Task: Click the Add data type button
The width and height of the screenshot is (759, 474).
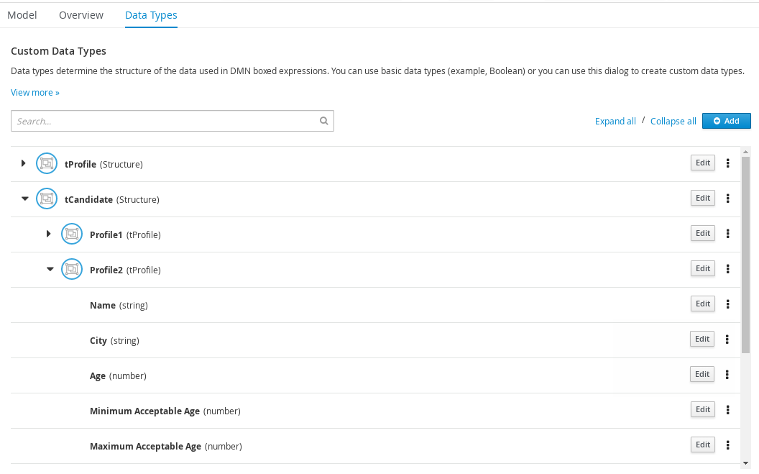Action: (x=726, y=121)
